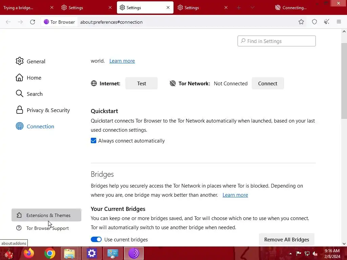This screenshot has height=260, width=347.
Task: Click the reload page icon
Action: 33,22
